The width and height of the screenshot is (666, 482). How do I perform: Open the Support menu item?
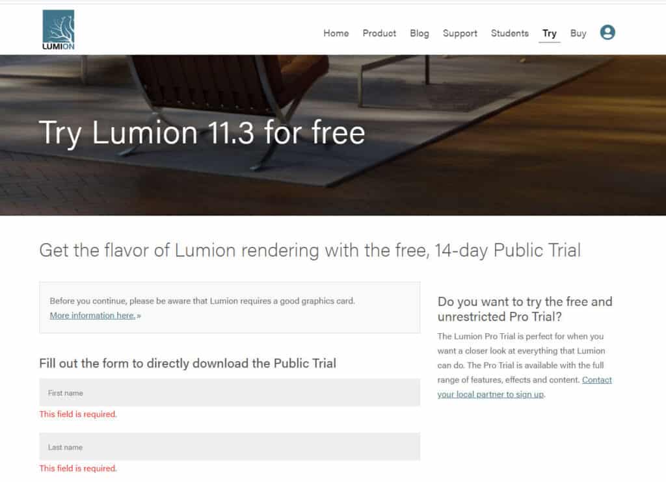click(x=460, y=33)
